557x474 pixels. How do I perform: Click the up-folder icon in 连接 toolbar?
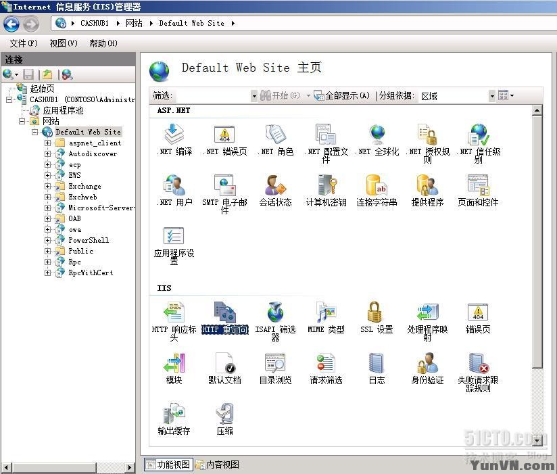47,74
